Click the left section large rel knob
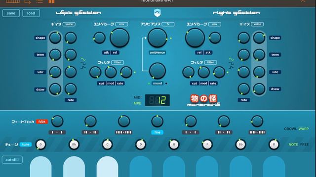 point(119,38)
